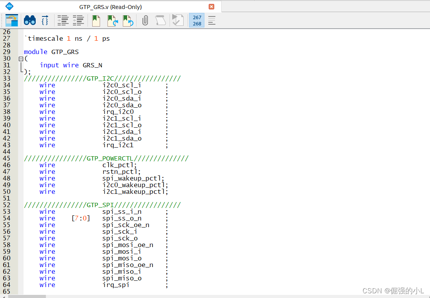Click the CSDN watermark link
Viewport: 430px width, 298px height.
pyautogui.click(x=392, y=291)
